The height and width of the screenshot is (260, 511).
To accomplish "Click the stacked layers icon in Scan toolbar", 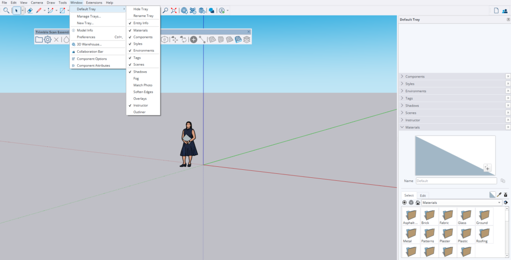I will click(246, 40).
